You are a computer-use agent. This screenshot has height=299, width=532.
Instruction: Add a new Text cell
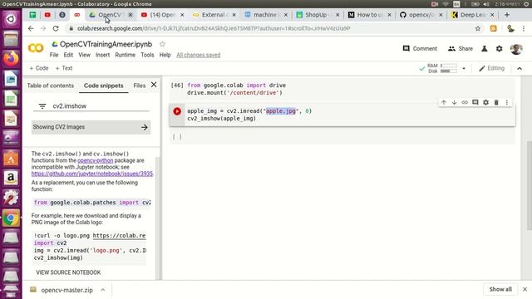(x=64, y=68)
